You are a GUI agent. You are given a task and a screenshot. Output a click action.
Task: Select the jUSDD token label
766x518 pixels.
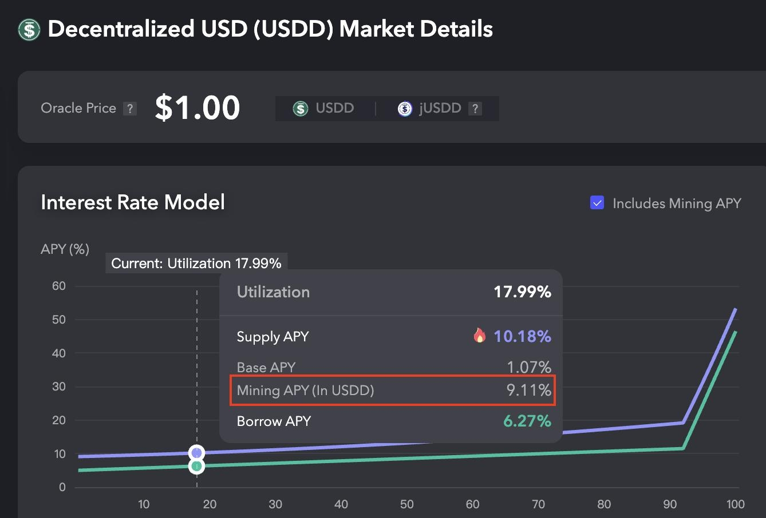tap(440, 108)
